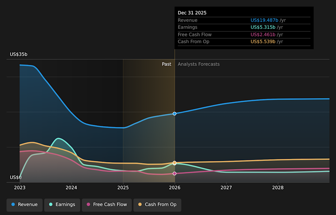Click the Past/Forecast divider line

pyautogui.click(x=174, y=119)
